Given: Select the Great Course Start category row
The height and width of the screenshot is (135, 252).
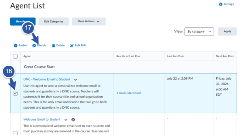Looking at the screenshot, I should tap(124, 67).
